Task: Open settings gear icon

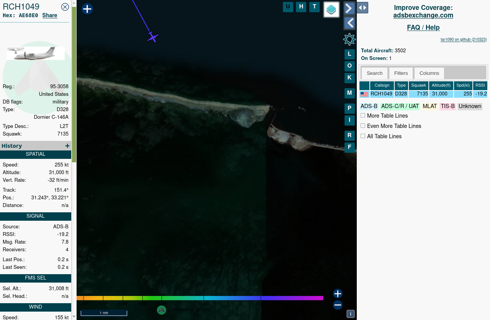Action: pos(350,39)
